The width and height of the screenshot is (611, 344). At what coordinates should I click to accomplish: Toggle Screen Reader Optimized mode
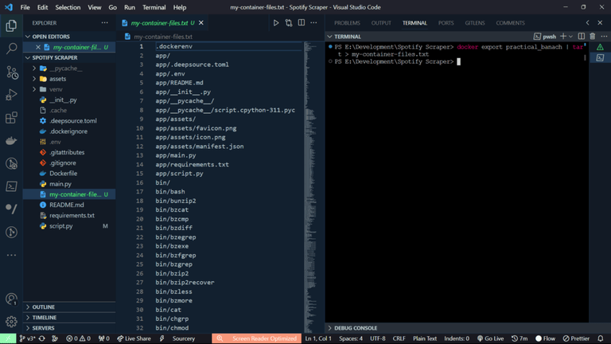(x=257, y=338)
